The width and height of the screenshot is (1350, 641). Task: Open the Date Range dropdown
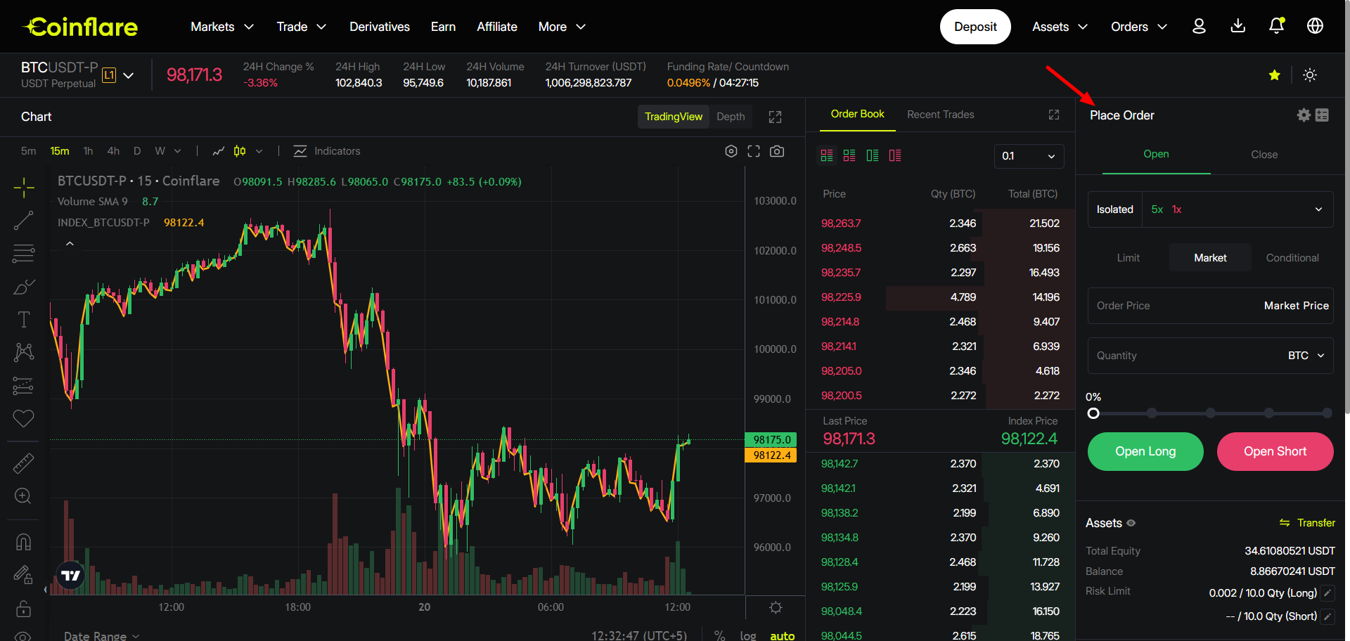[x=102, y=635]
